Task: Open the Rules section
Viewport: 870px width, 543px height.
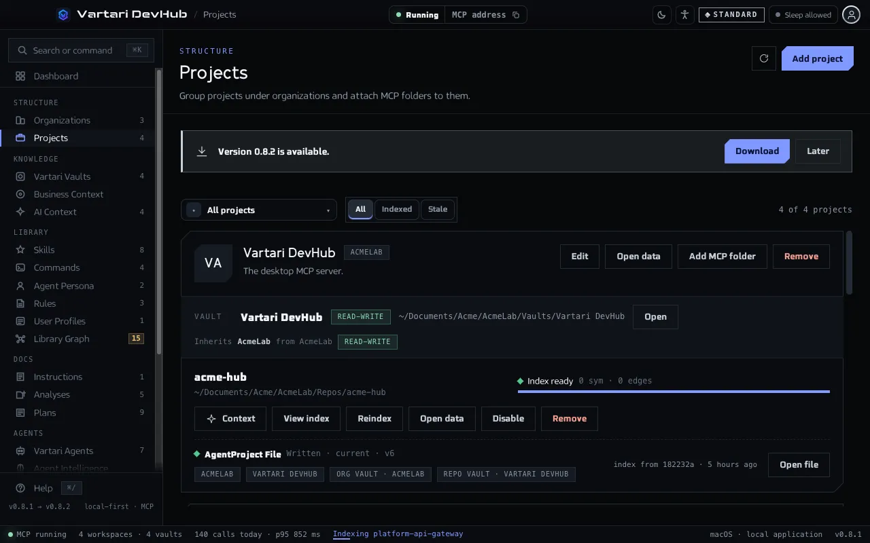Action: (78, 303)
